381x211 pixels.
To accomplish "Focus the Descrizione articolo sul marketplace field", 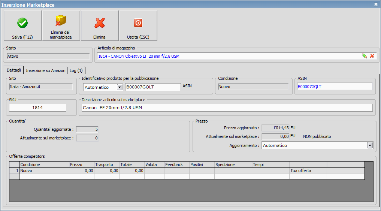I will (x=227, y=108).
